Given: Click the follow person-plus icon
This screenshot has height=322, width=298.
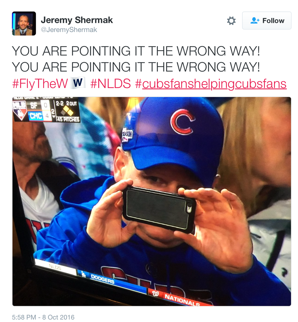Looking at the screenshot, I should tap(255, 20).
